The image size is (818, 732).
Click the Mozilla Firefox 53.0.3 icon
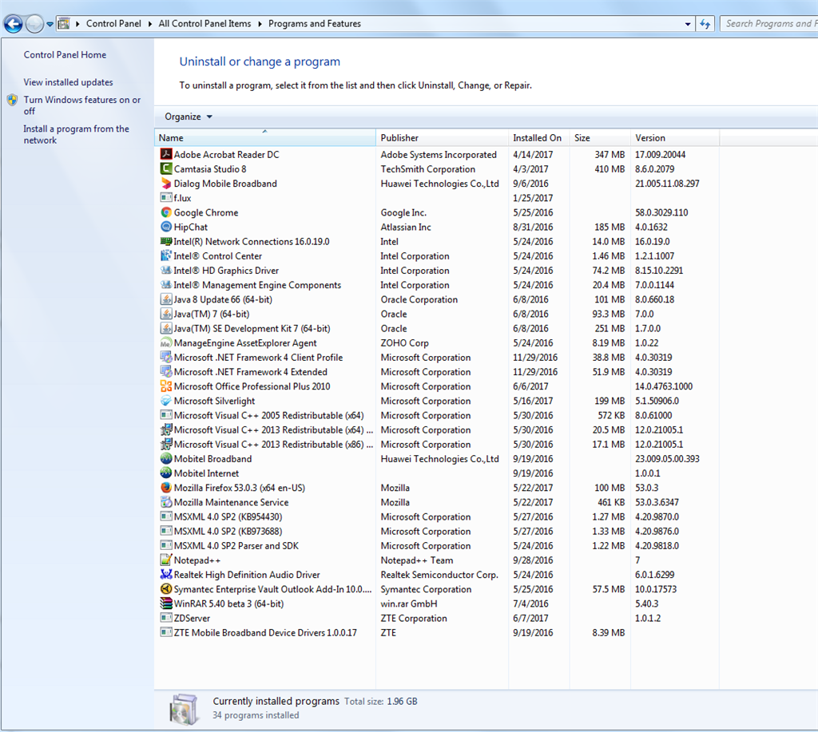[x=166, y=488]
